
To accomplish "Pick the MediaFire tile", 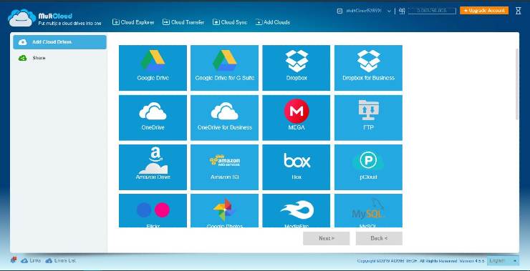I will [x=297, y=211].
